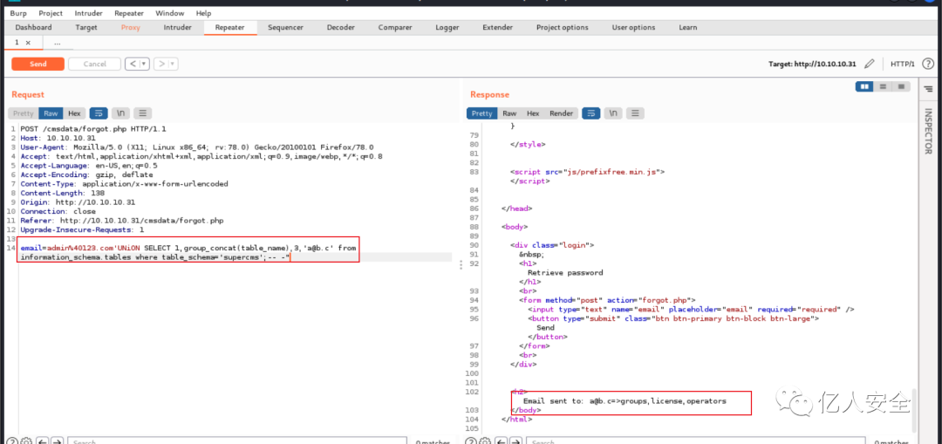This screenshot has width=942, height=444.
Task: Switch Response view to Hex
Action: pyautogui.click(x=533, y=113)
